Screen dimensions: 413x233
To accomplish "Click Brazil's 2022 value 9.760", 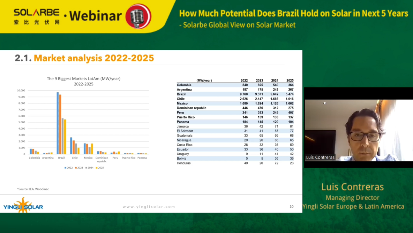I will 243,94.
